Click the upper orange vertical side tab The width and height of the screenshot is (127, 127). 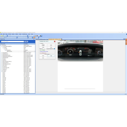click(126, 40)
